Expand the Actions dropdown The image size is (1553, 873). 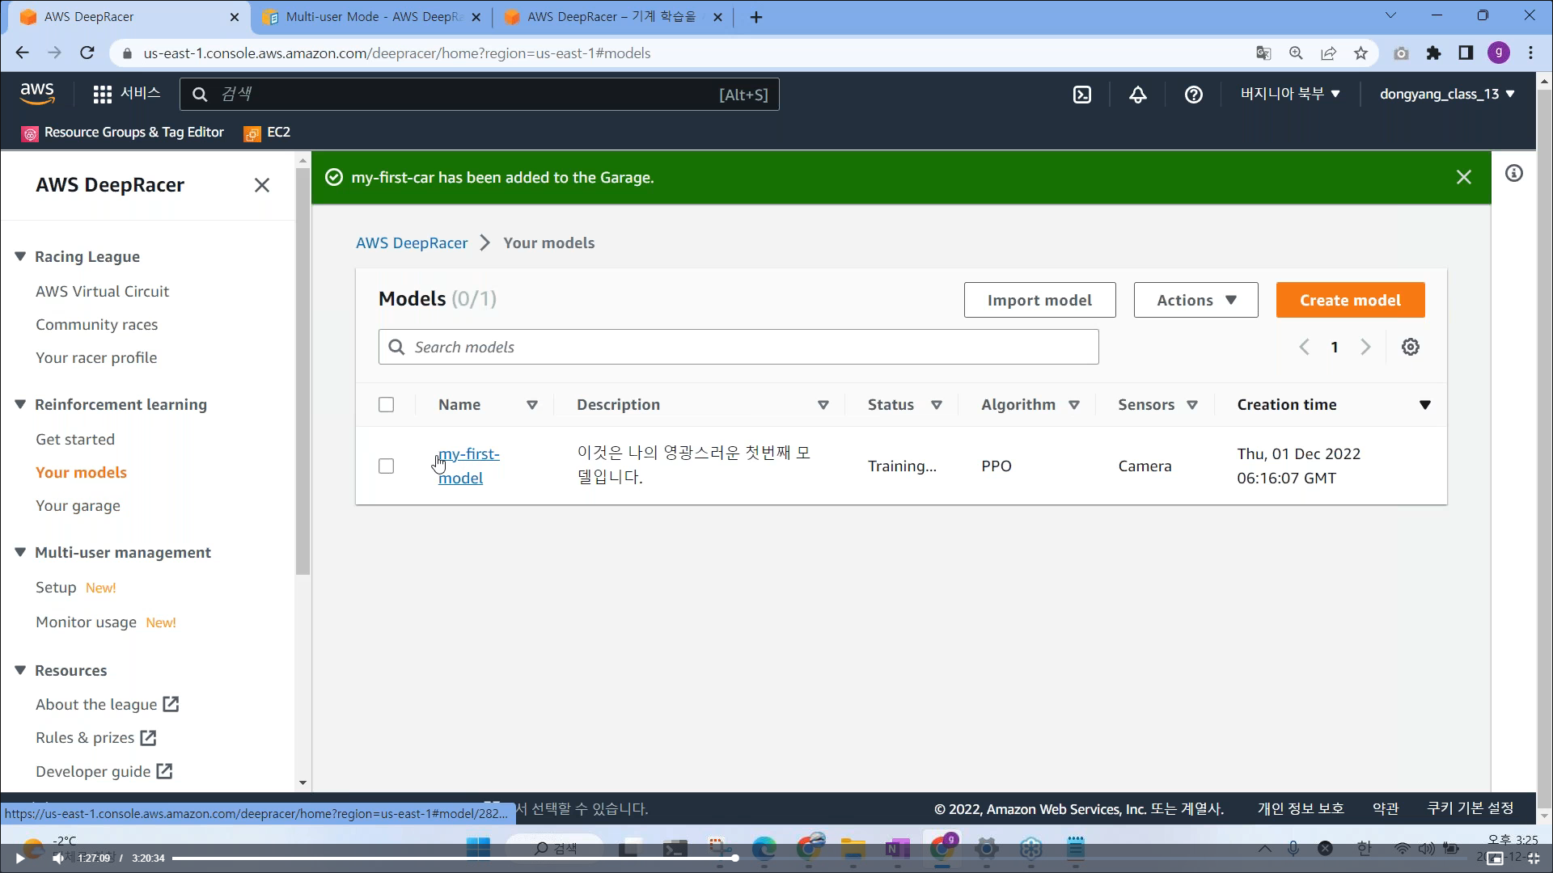click(1195, 300)
